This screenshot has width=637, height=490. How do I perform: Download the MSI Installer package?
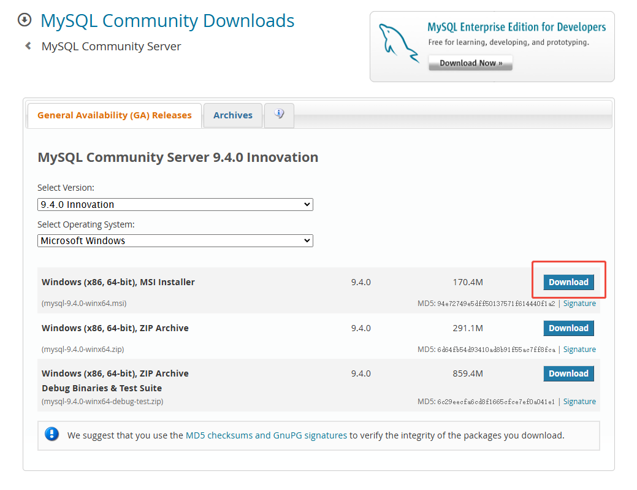(568, 282)
